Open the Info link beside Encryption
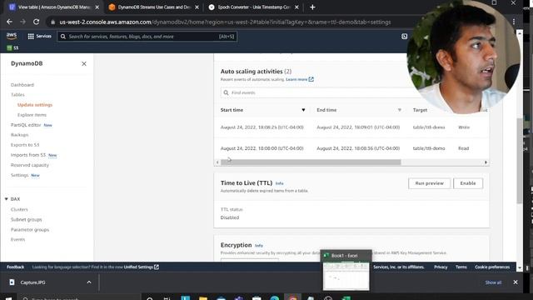533x300 pixels. (x=259, y=246)
